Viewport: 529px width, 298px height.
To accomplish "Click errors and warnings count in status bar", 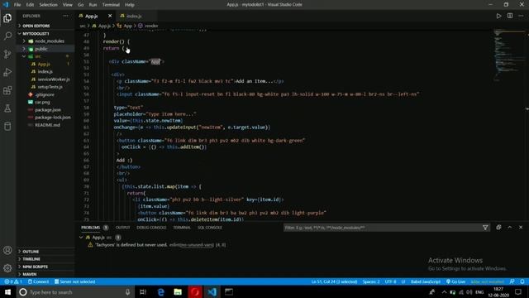I will [13, 281].
